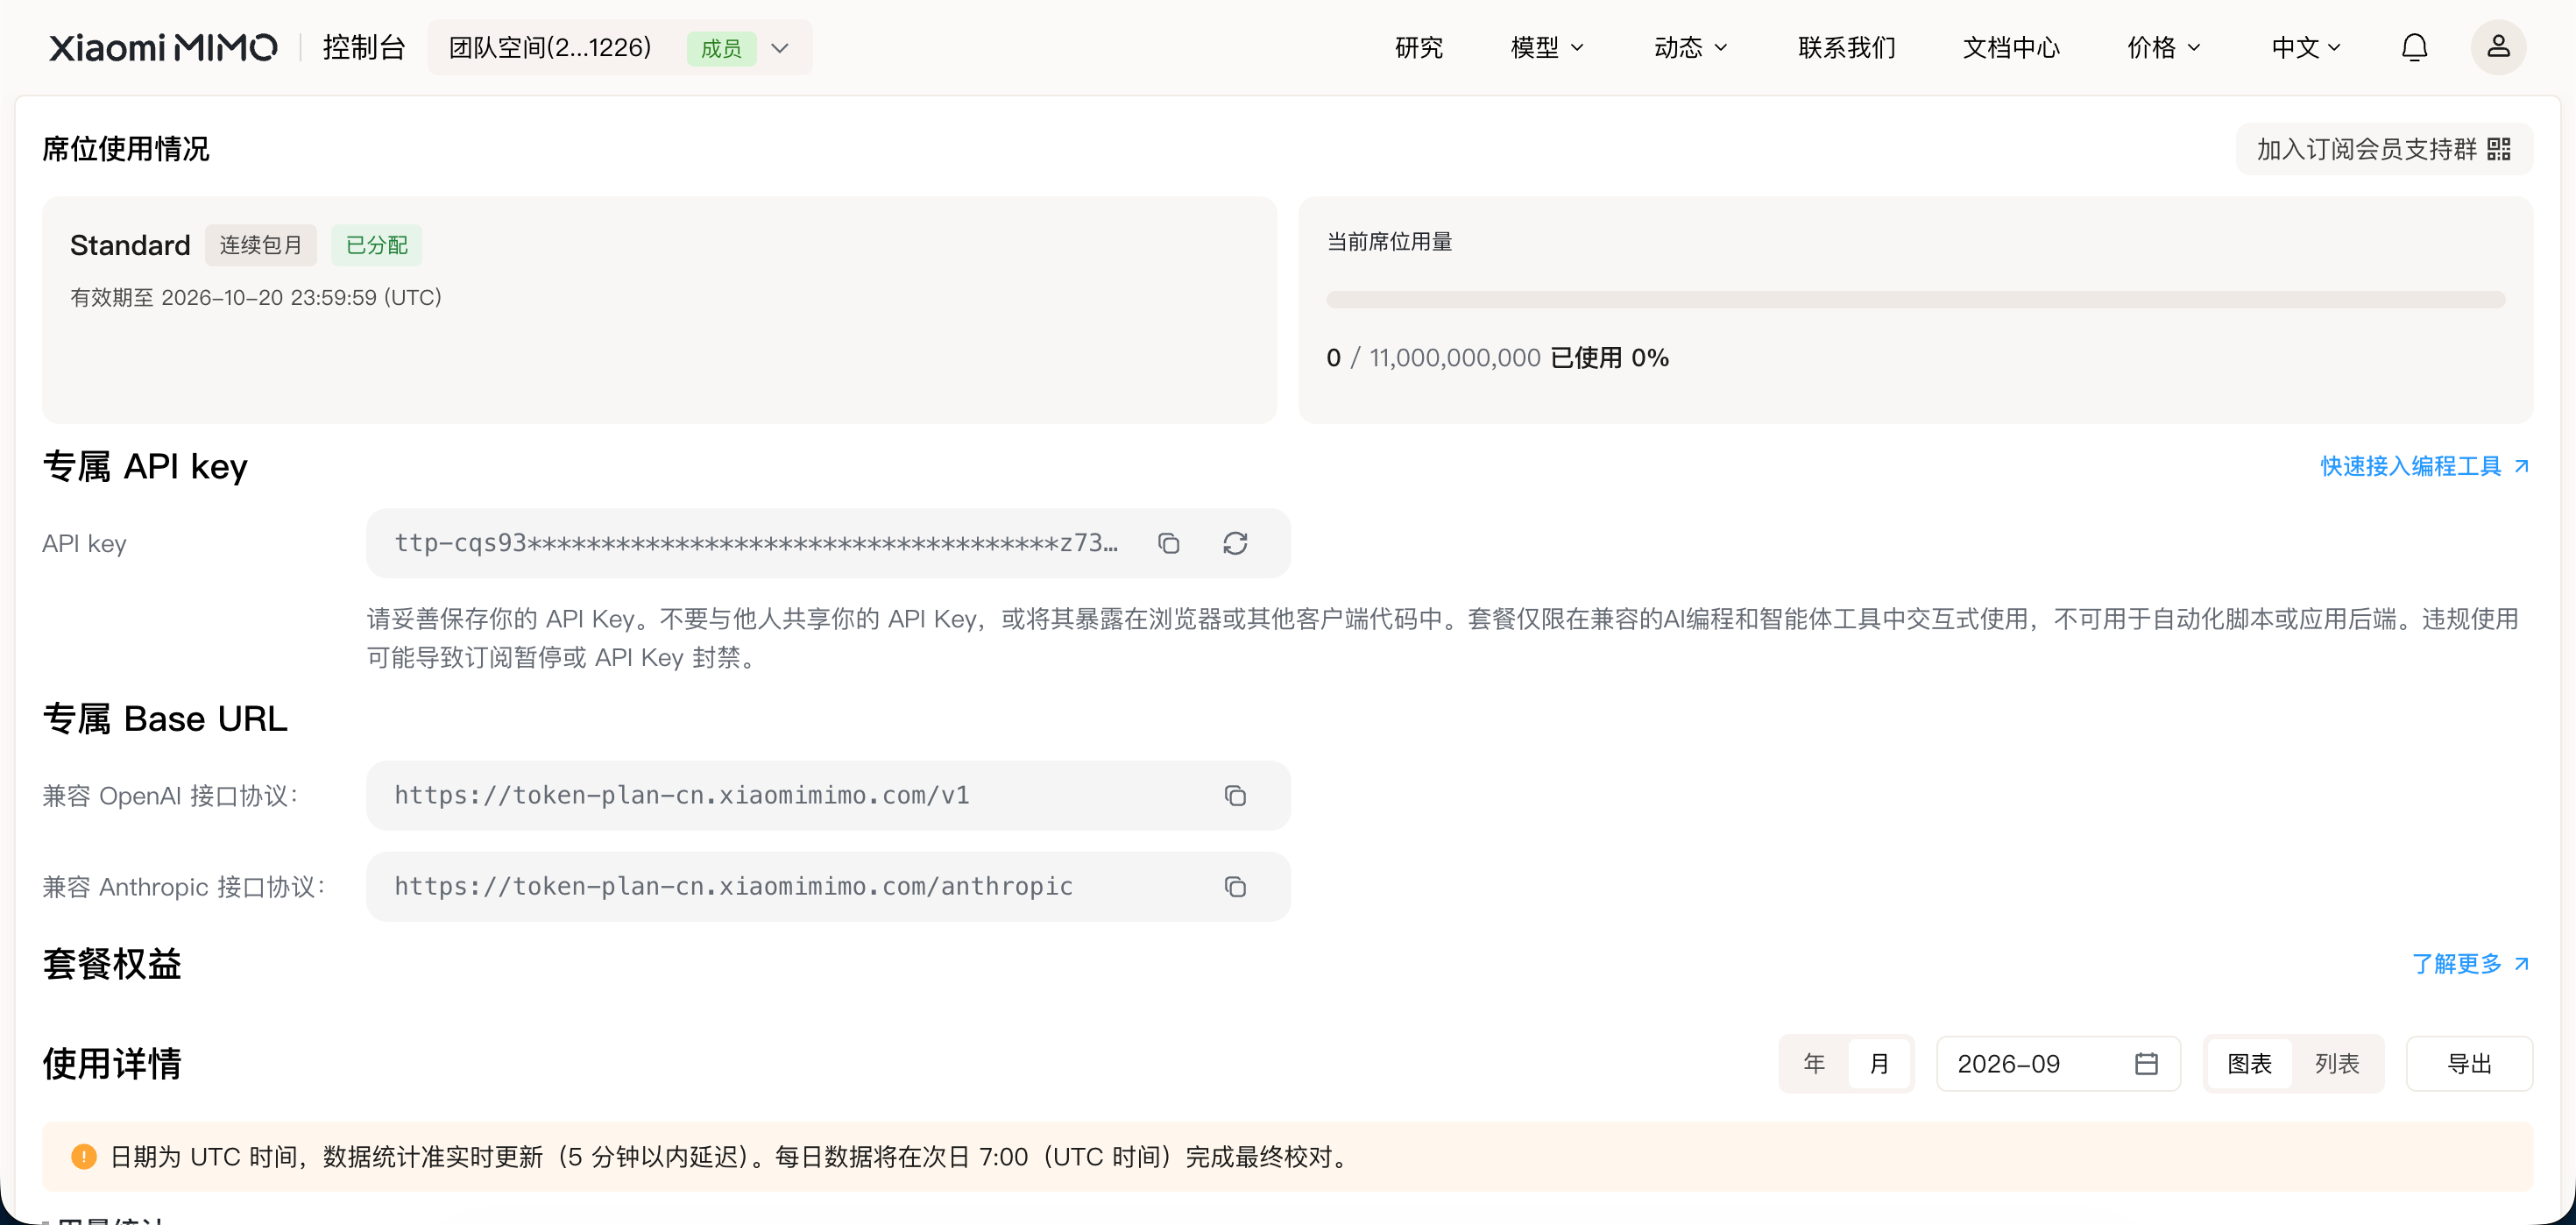Screen dimensions: 2576x1225
Task: Click the Xiaomi MiMo logo
Action: (x=163, y=47)
